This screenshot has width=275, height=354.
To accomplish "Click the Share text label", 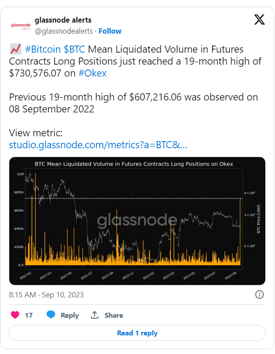I will [114, 316].
